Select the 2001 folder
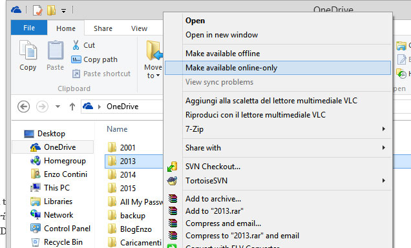 121,148
